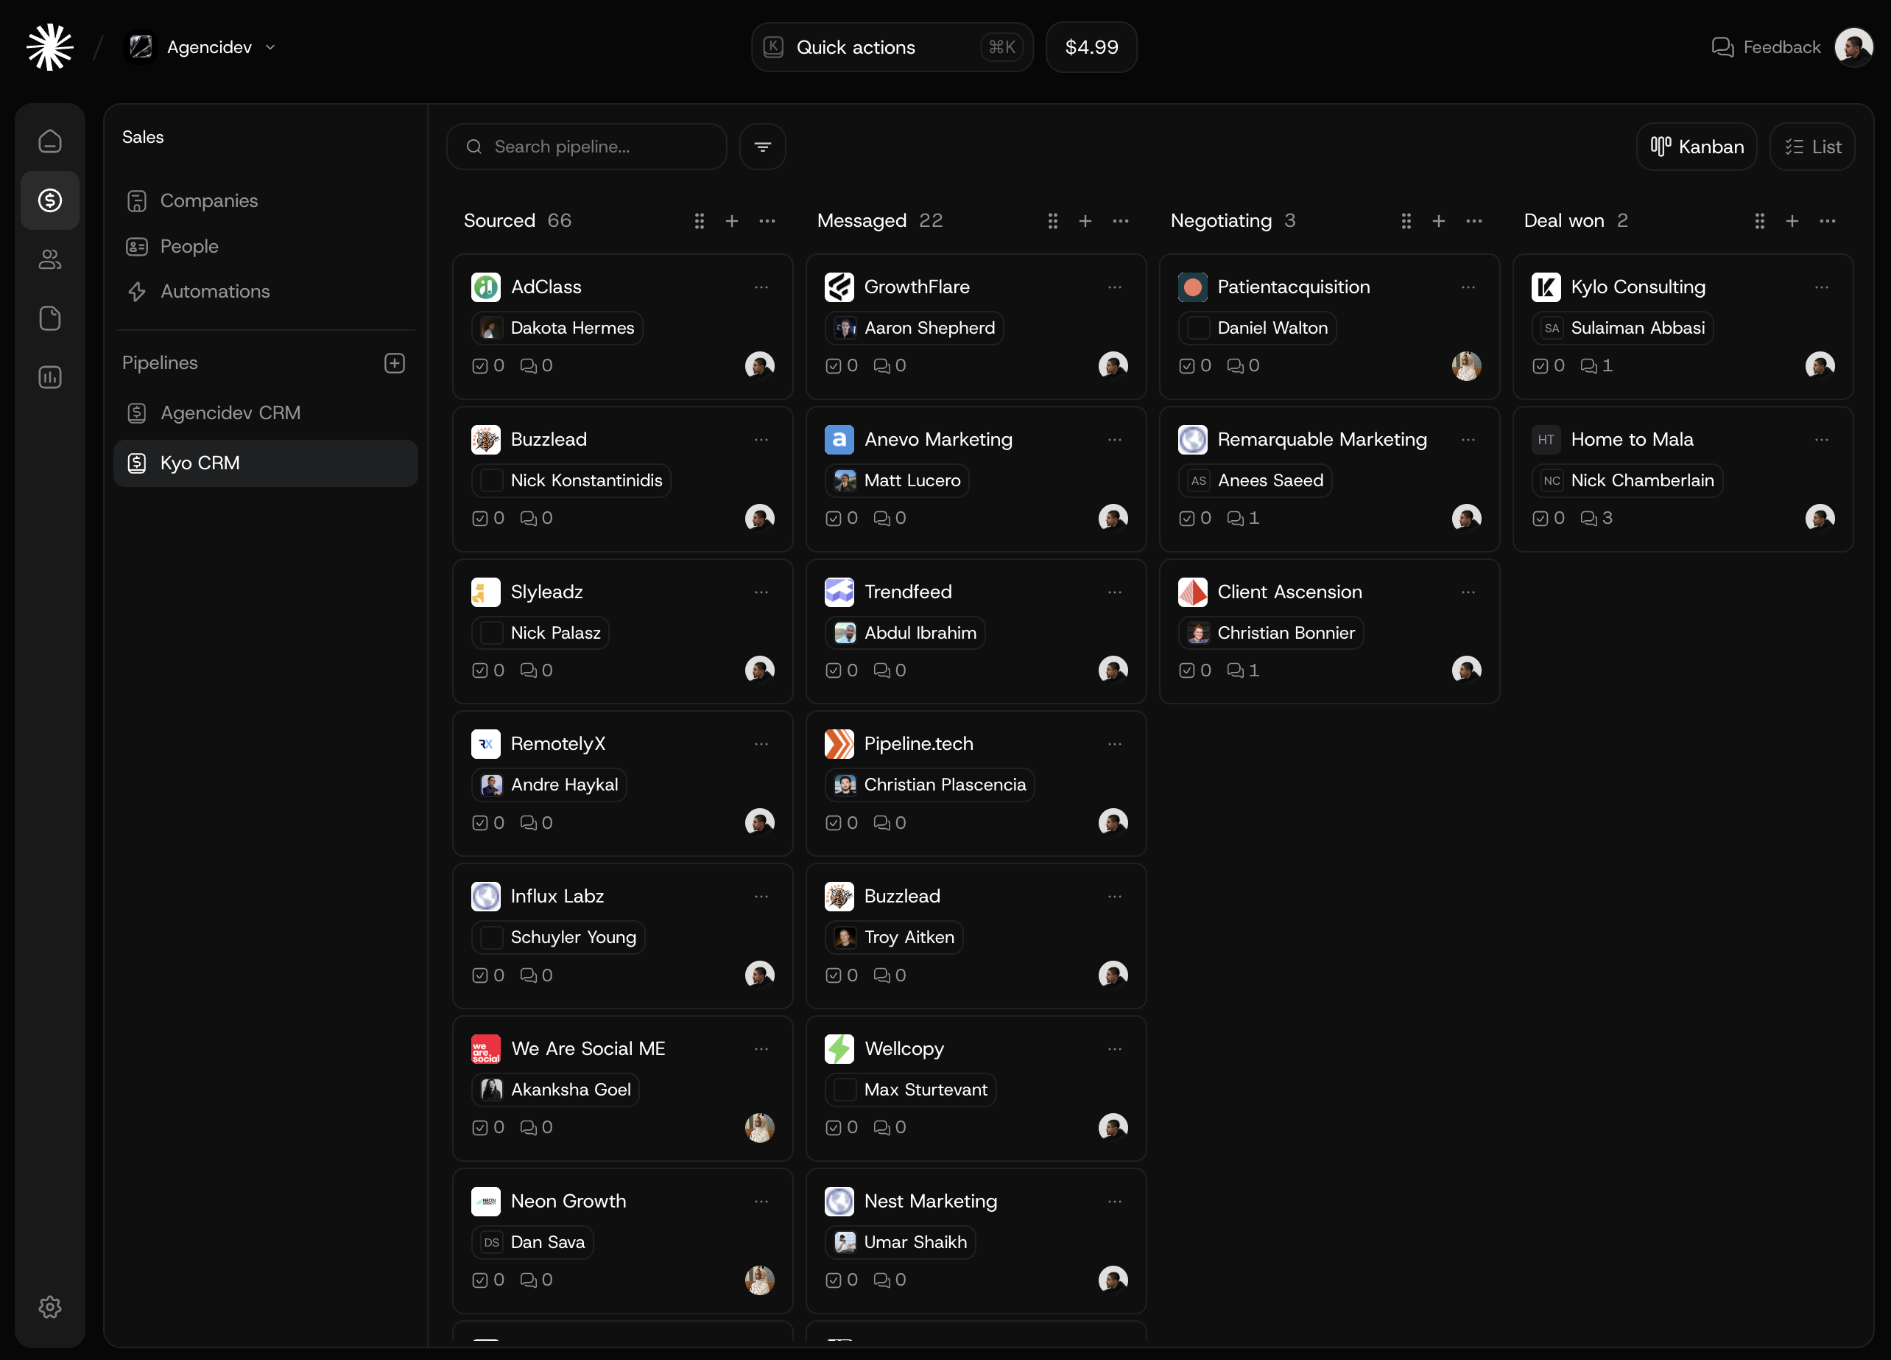The width and height of the screenshot is (1891, 1360).
Task: Open the Slyleadz card title
Action: click(547, 592)
